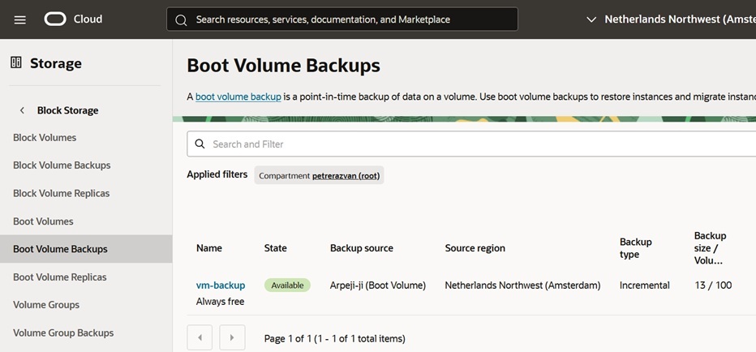The image size is (756, 352).
Task: Open Block Volumes in the sidebar
Action: coord(45,137)
